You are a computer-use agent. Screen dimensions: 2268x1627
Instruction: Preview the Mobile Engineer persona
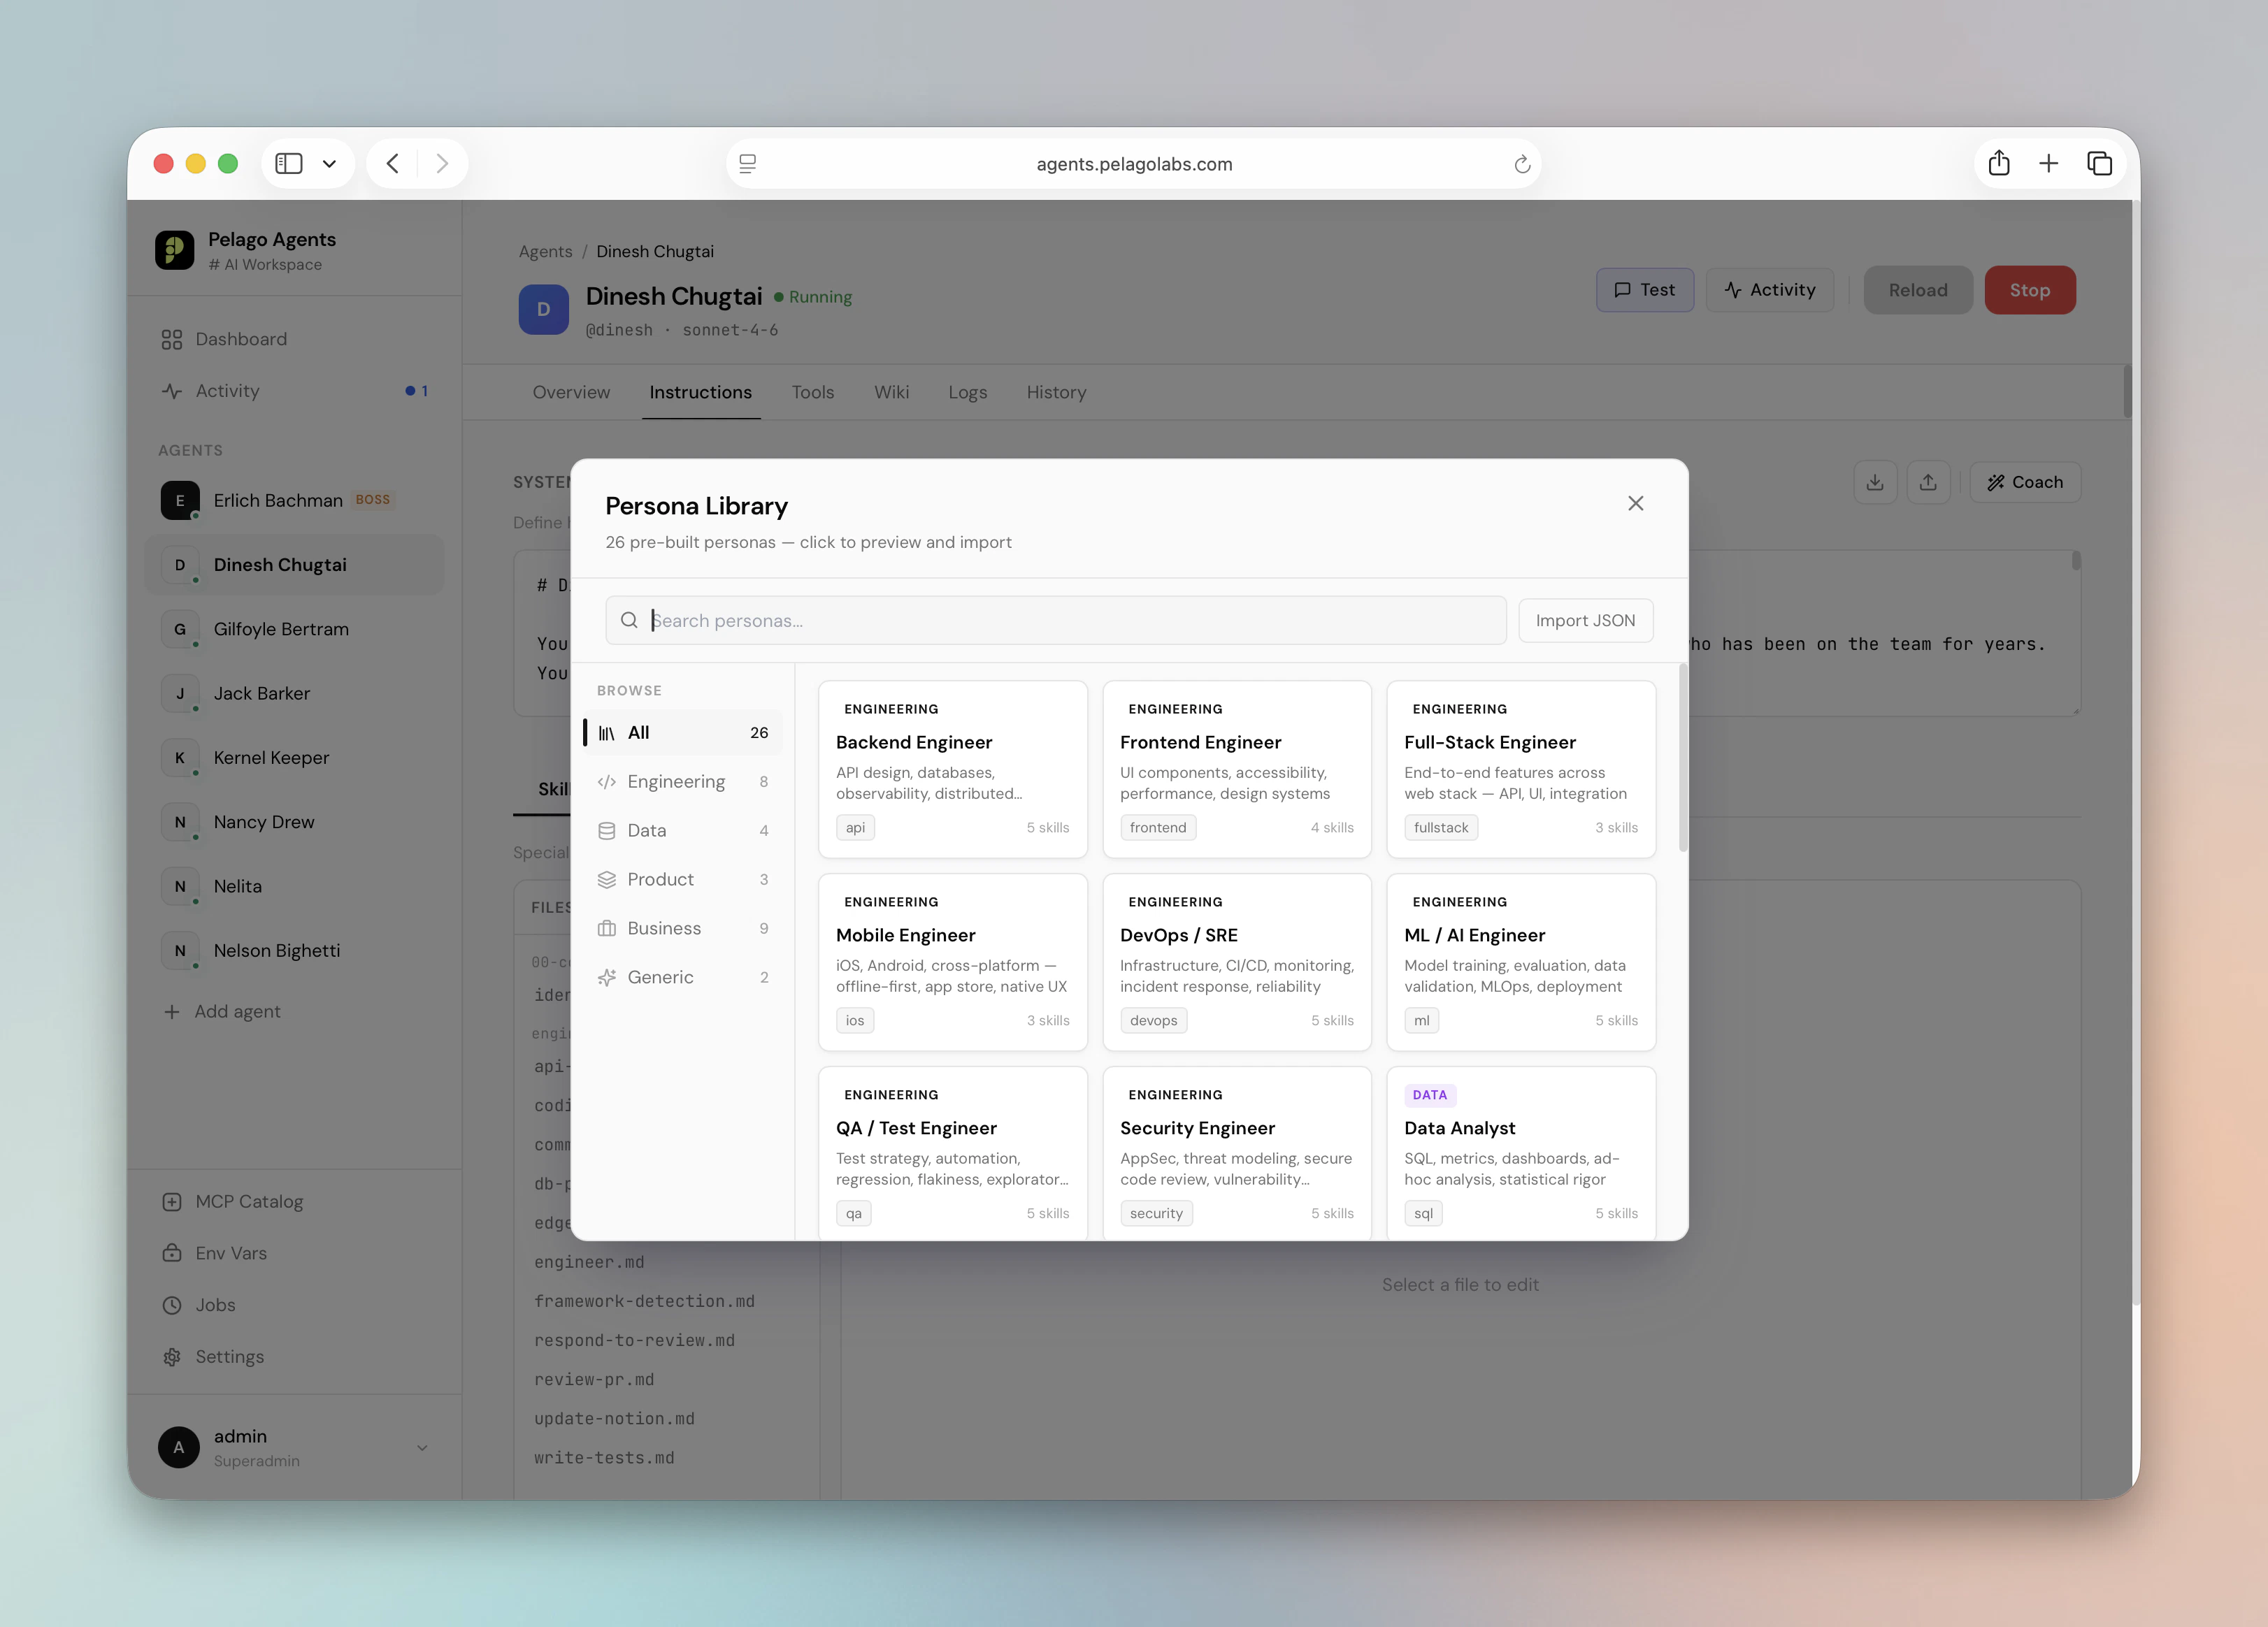pyautogui.click(x=952, y=962)
